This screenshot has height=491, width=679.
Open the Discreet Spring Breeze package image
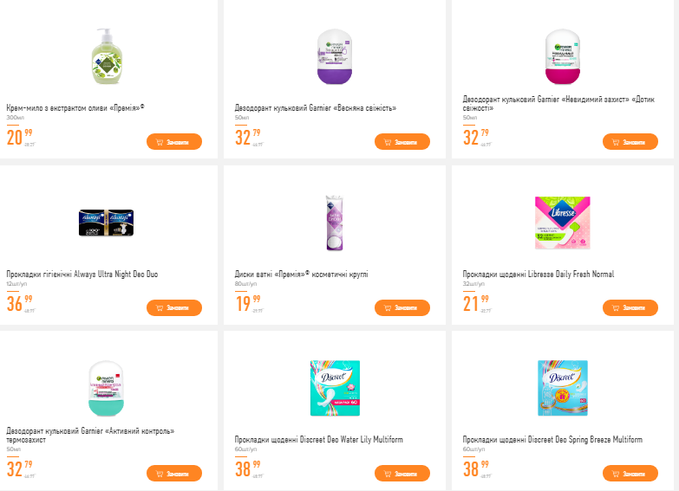coord(562,388)
